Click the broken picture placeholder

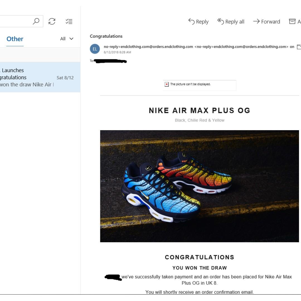point(200,84)
